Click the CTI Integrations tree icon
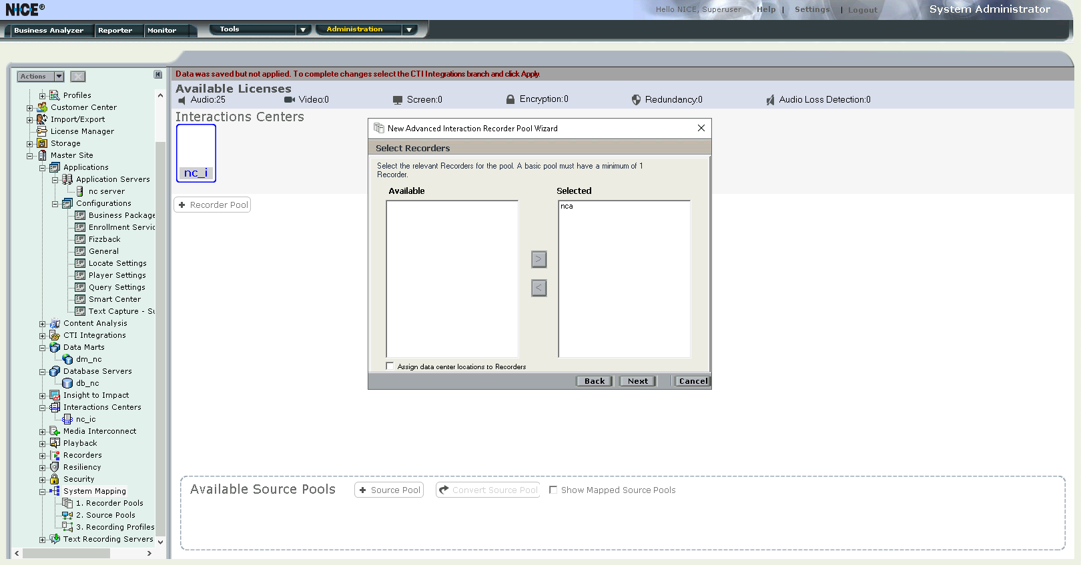The height and width of the screenshot is (565, 1081). pyautogui.click(x=55, y=335)
